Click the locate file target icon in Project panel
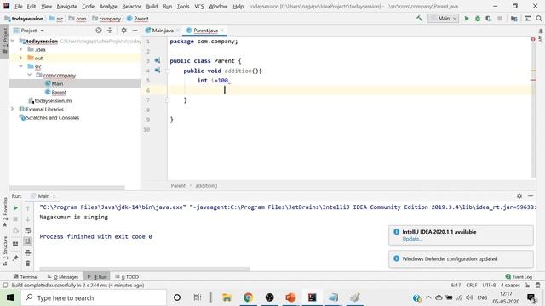 pyautogui.click(x=99, y=31)
